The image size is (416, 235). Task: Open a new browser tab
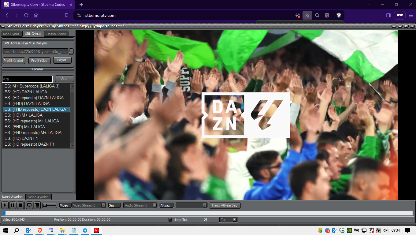pyautogui.click(x=81, y=5)
